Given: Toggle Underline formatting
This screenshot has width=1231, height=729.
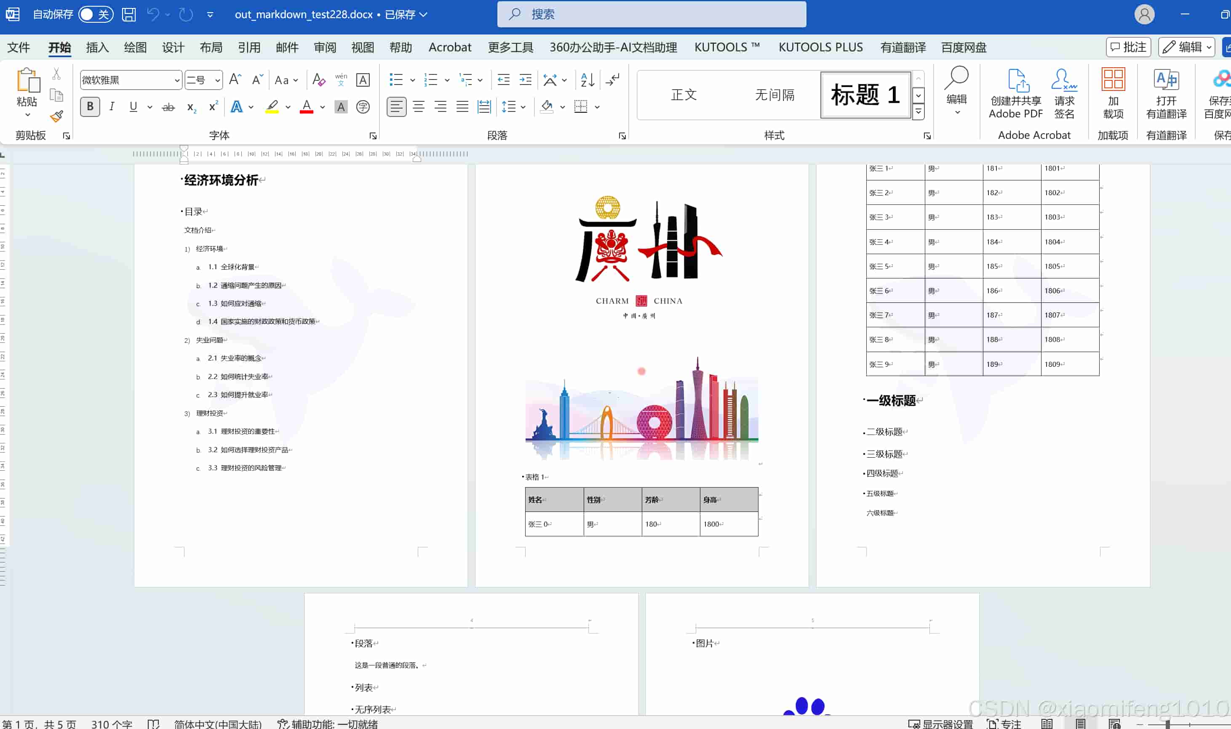Looking at the screenshot, I should [x=133, y=106].
